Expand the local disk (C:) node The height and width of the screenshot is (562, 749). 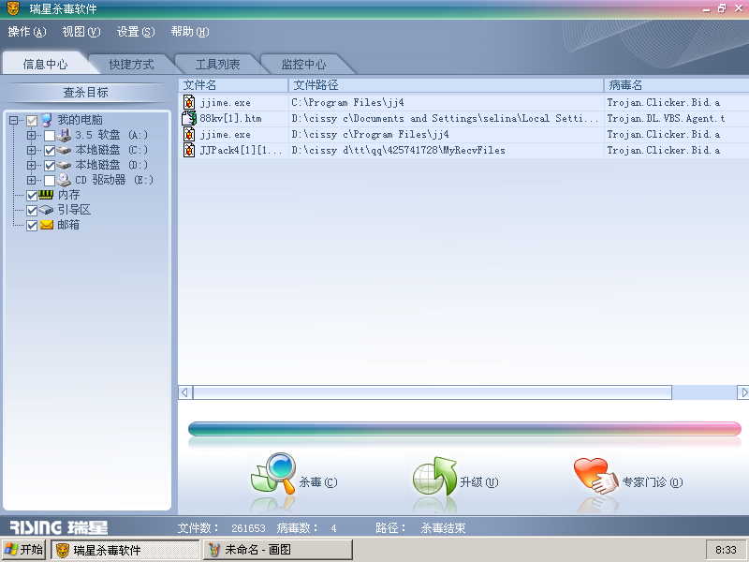[32, 150]
